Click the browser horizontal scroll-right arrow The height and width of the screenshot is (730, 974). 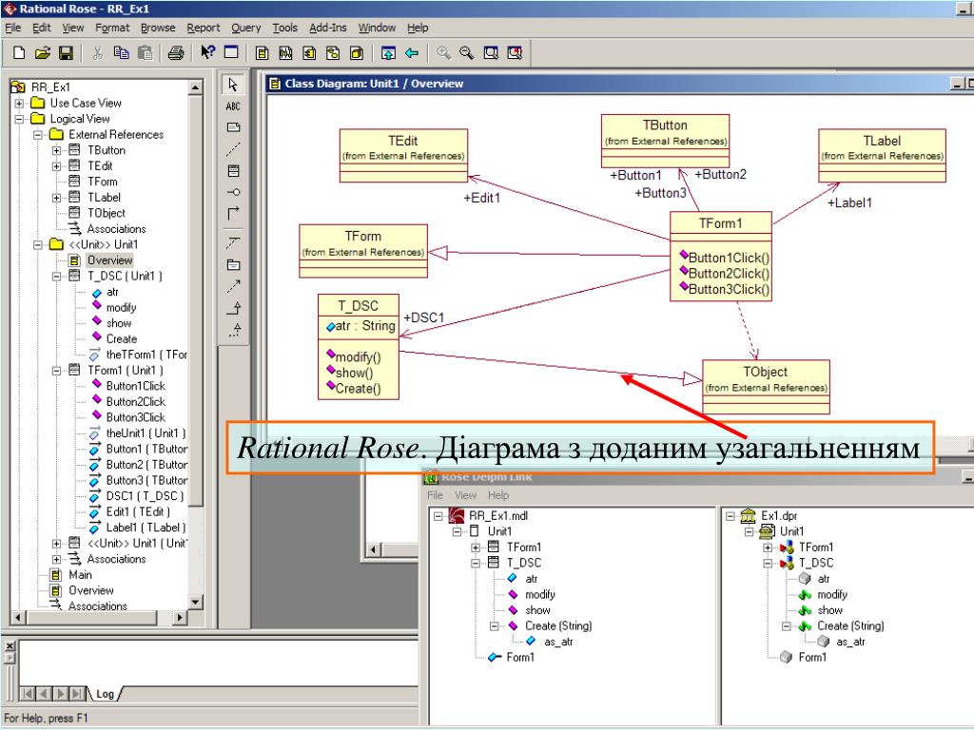pyautogui.click(x=180, y=618)
